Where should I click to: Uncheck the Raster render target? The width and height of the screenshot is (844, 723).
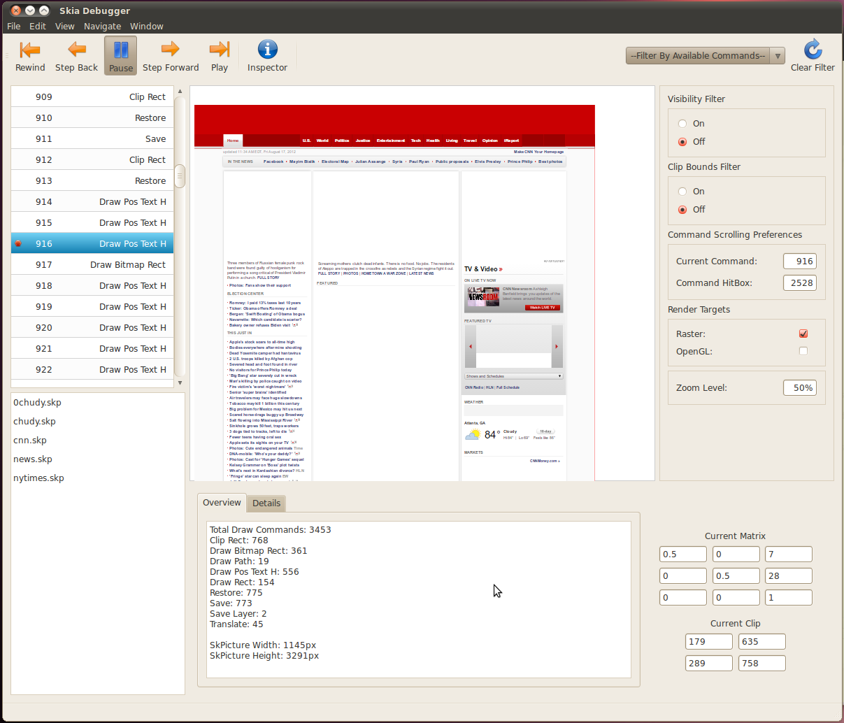click(x=803, y=334)
